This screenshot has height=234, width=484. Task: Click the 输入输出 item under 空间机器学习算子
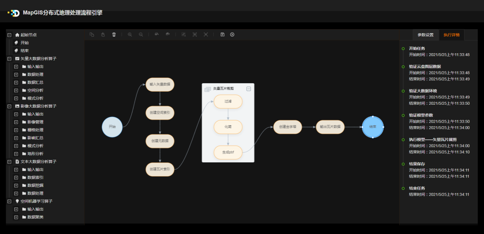point(35,209)
